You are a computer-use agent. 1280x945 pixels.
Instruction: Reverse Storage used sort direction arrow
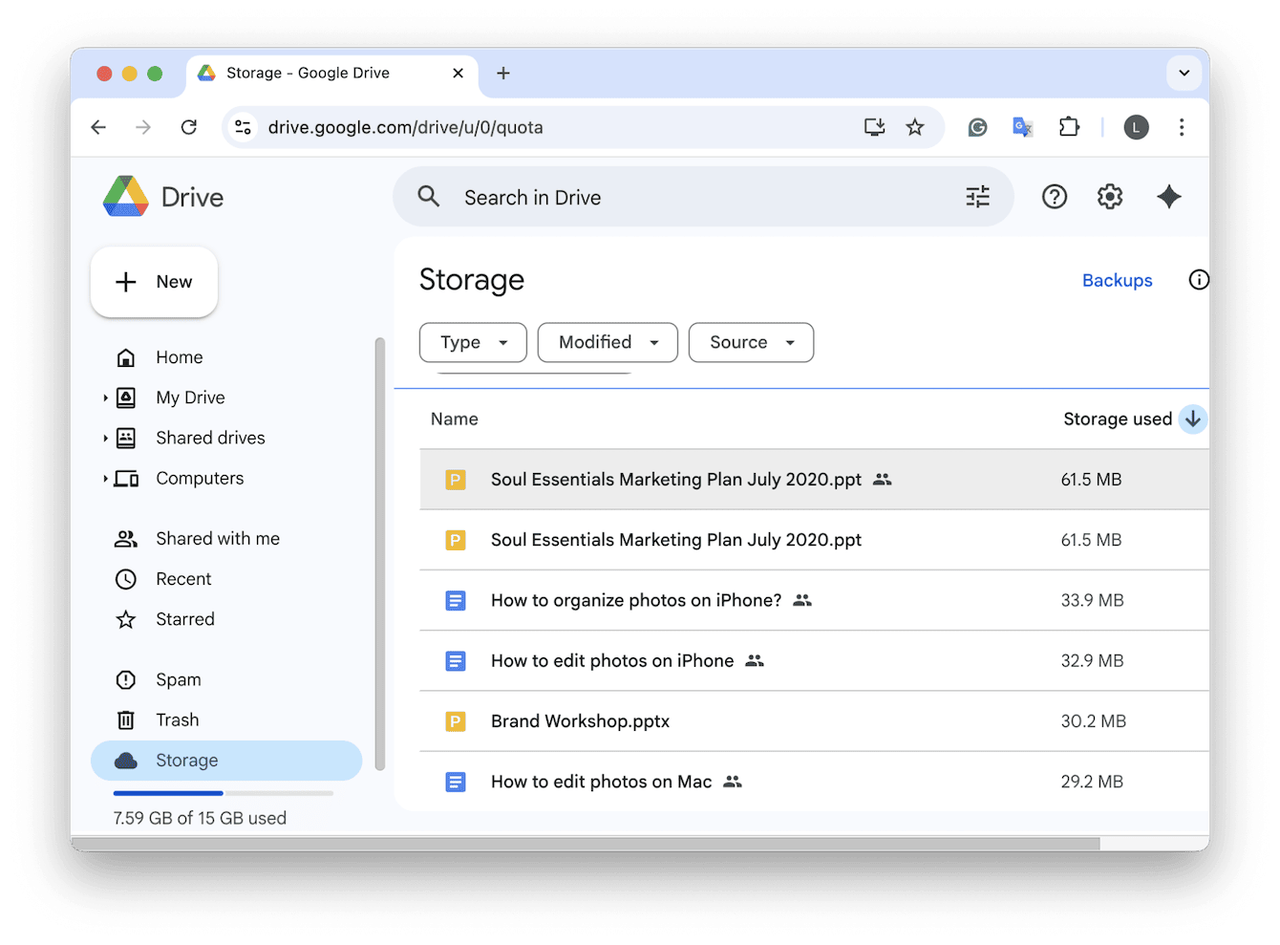tap(1192, 419)
